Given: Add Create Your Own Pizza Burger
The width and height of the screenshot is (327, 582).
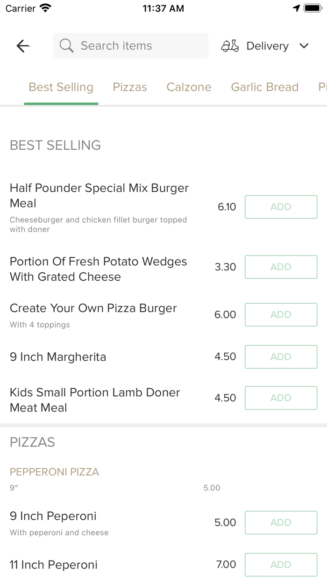Looking at the screenshot, I should [281, 314].
